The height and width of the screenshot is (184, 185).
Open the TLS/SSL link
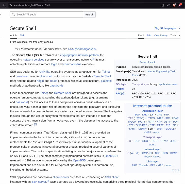[x=169, y=129]
